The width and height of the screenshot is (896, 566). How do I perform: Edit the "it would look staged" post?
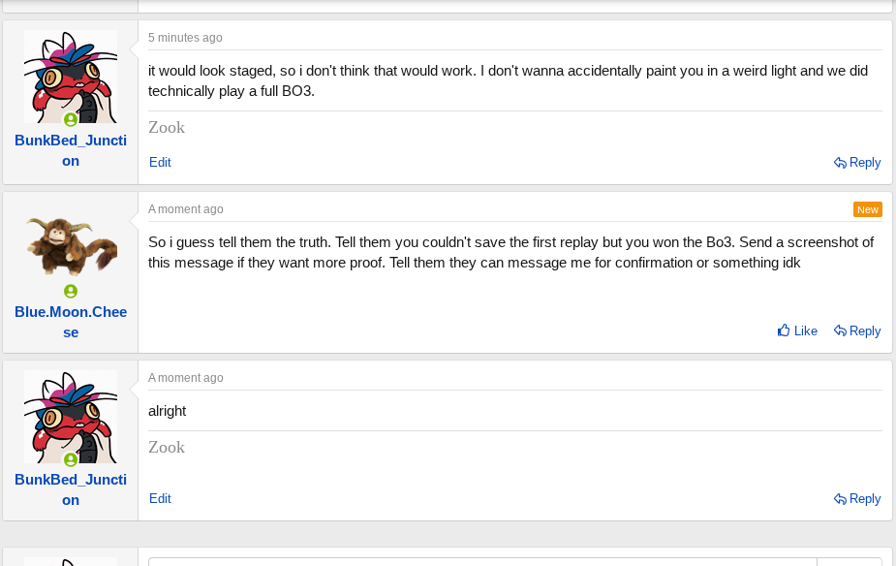click(x=160, y=163)
